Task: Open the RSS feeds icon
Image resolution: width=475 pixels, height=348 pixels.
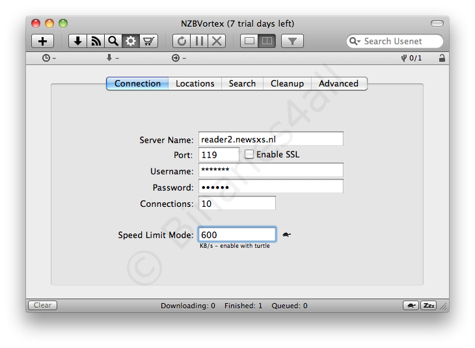Action: [96, 41]
